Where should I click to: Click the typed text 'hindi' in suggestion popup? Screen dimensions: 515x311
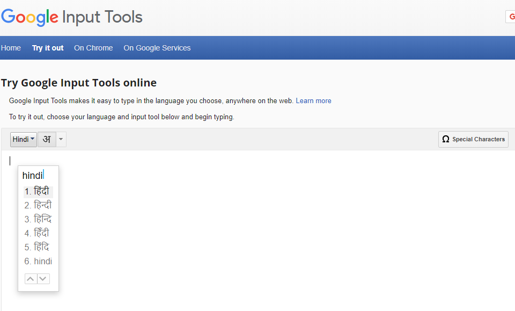pos(33,175)
